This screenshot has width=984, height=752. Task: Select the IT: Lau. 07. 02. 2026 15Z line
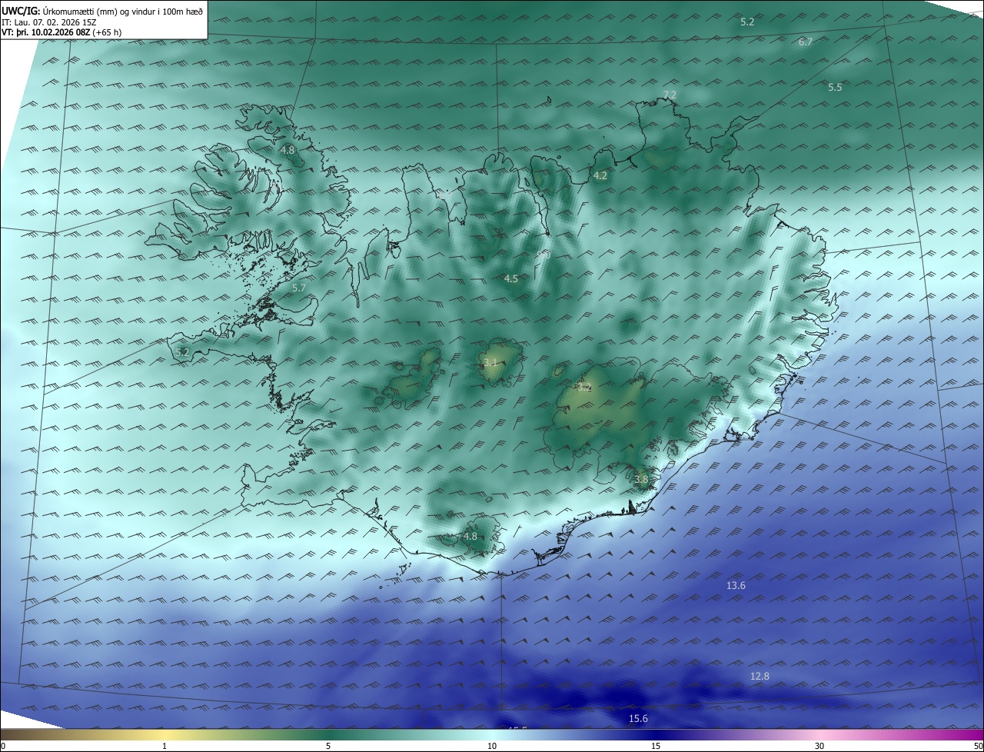point(49,22)
